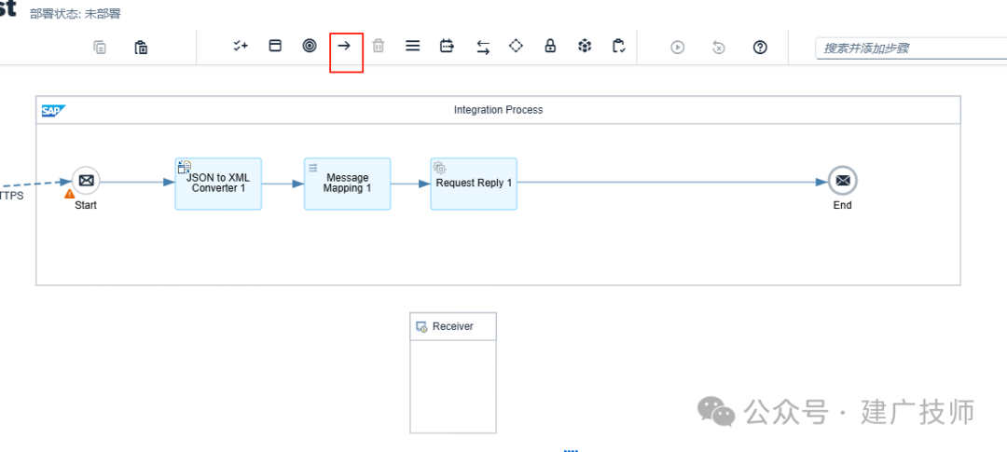Select the Start message event
The height and width of the screenshot is (452, 1007).
pyautogui.click(x=86, y=181)
